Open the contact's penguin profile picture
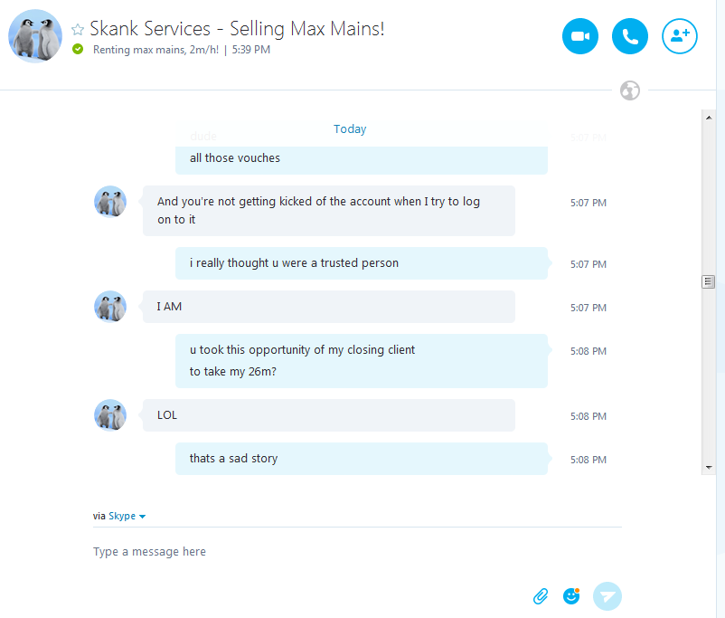725x618 pixels. 35,36
